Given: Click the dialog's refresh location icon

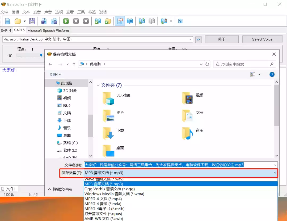Looking at the screenshot, I should click(x=207, y=64).
